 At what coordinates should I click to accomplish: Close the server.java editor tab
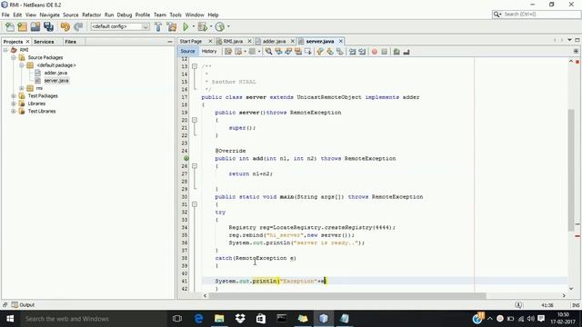[341, 41]
